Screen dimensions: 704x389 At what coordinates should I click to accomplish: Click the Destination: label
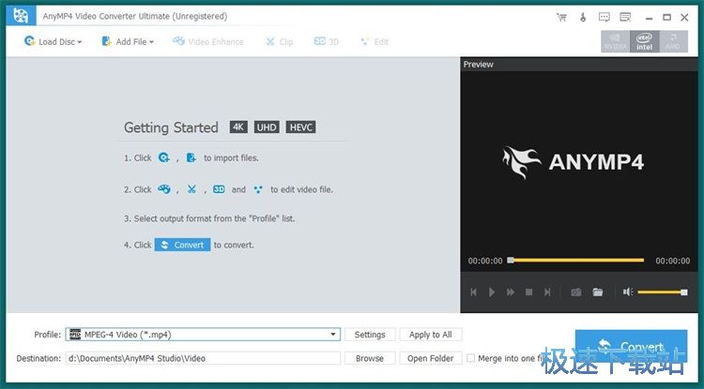coord(38,358)
